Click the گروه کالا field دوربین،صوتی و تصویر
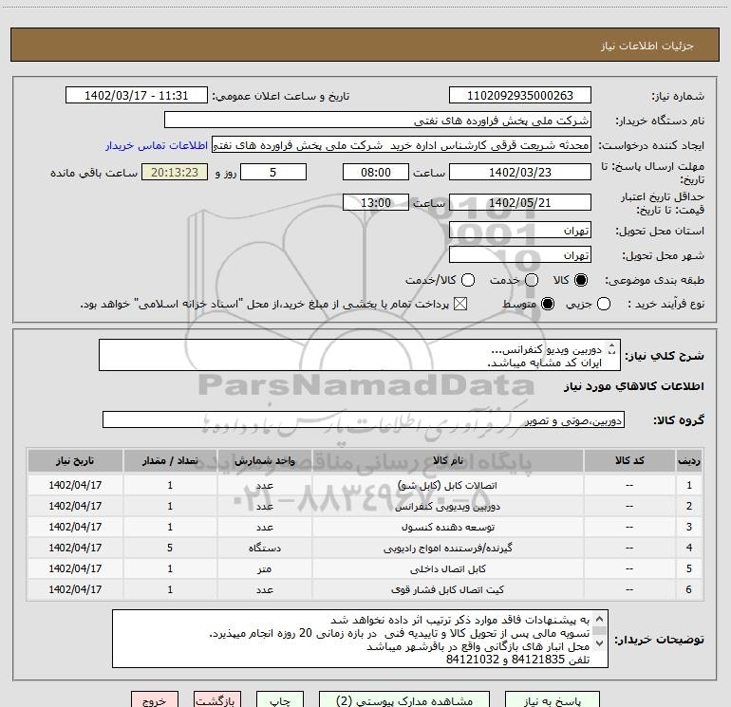 (364, 419)
